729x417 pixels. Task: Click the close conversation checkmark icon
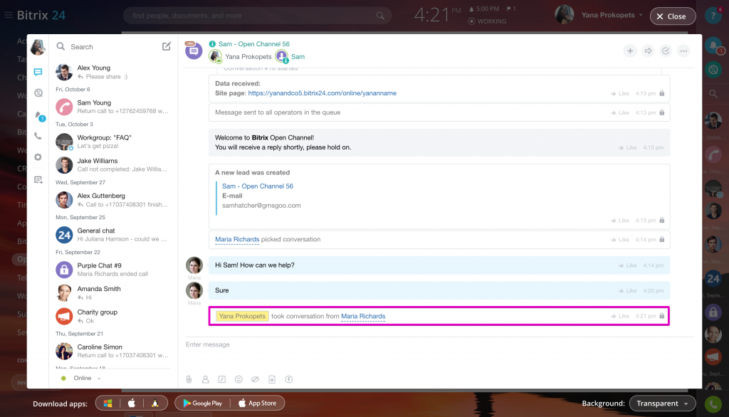[666, 51]
